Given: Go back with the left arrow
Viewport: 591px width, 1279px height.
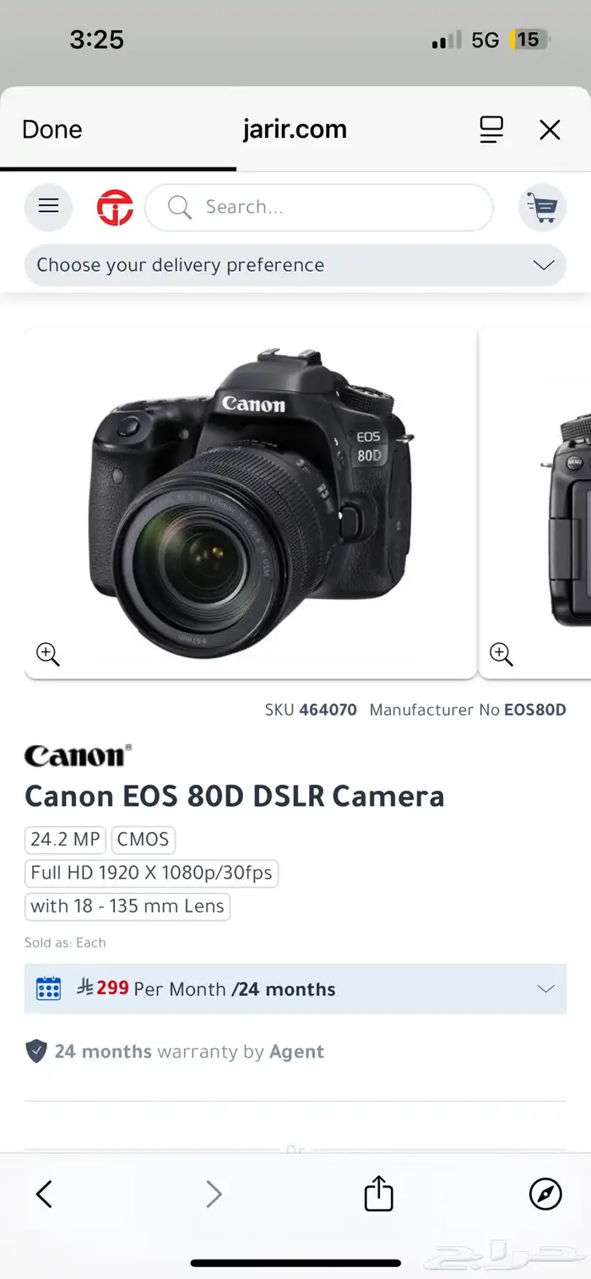Looking at the screenshot, I should 44,1194.
